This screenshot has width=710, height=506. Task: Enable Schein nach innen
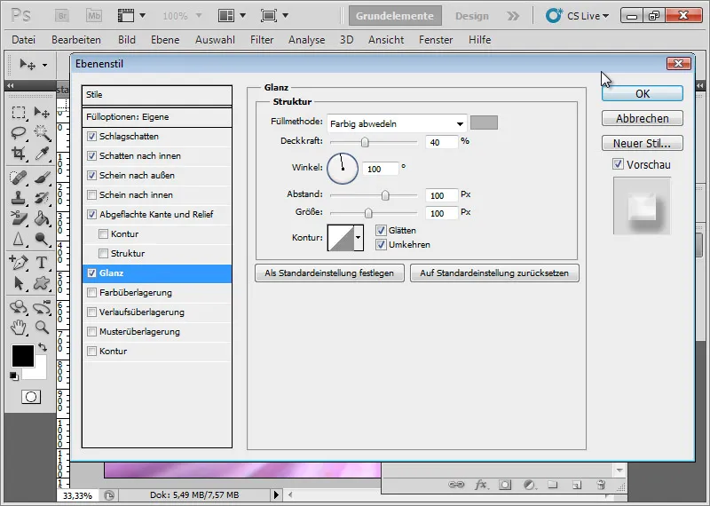[92, 194]
